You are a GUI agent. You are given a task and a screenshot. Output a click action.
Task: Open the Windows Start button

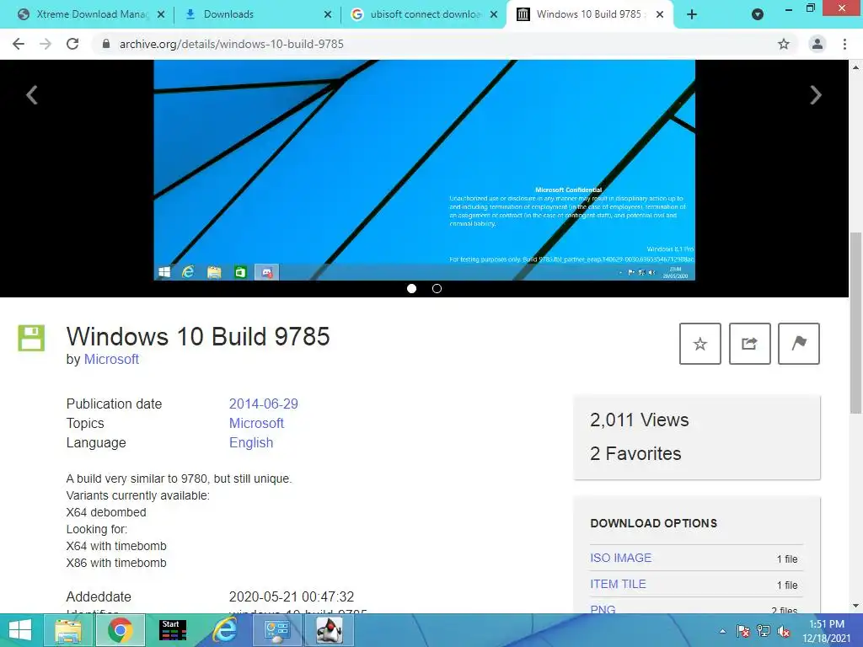pyautogui.click(x=20, y=630)
